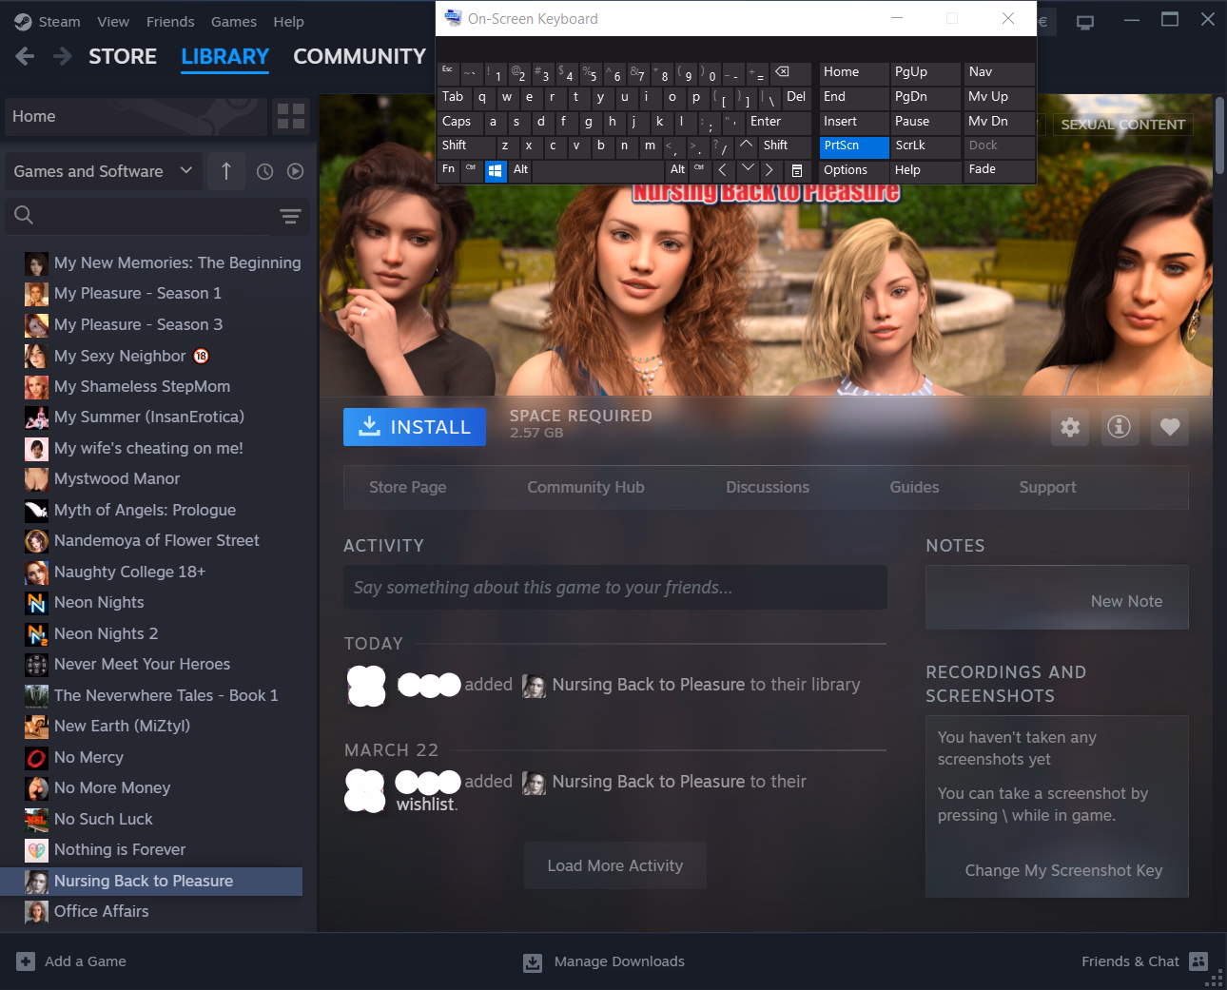This screenshot has width=1227, height=990.
Task: Click the Nothing is Forever heart icon
Action: tap(36, 850)
